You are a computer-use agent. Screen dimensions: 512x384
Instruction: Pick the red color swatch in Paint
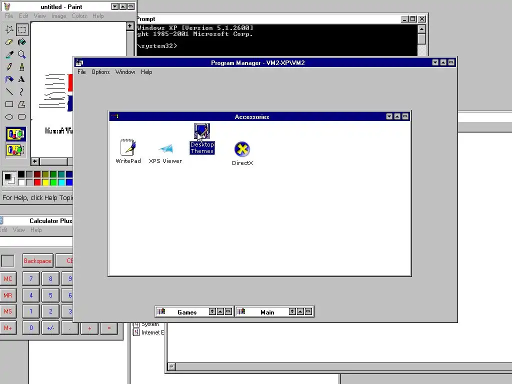[37, 182]
